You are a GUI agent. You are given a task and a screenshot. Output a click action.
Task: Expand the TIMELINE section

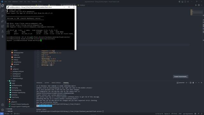coord(10,111)
